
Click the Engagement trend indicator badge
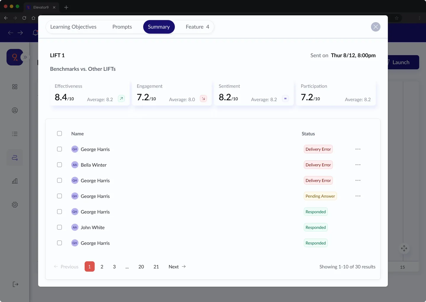(203, 99)
